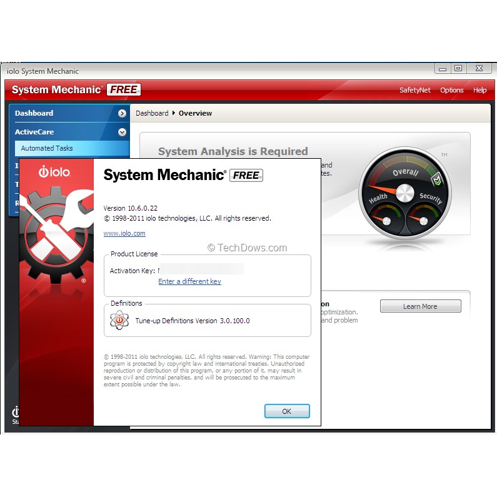This screenshot has width=497, height=497.
Task: Open the Help menu
Action: [x=479, y=90]
